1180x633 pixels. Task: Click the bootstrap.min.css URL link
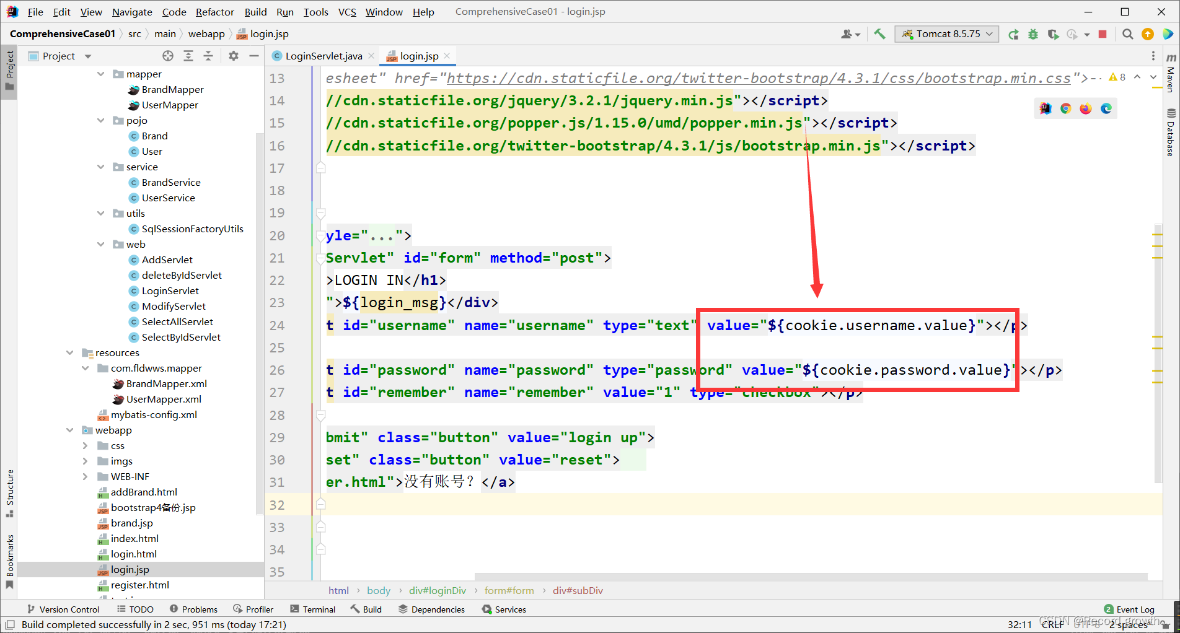click(x=759, y=78)
